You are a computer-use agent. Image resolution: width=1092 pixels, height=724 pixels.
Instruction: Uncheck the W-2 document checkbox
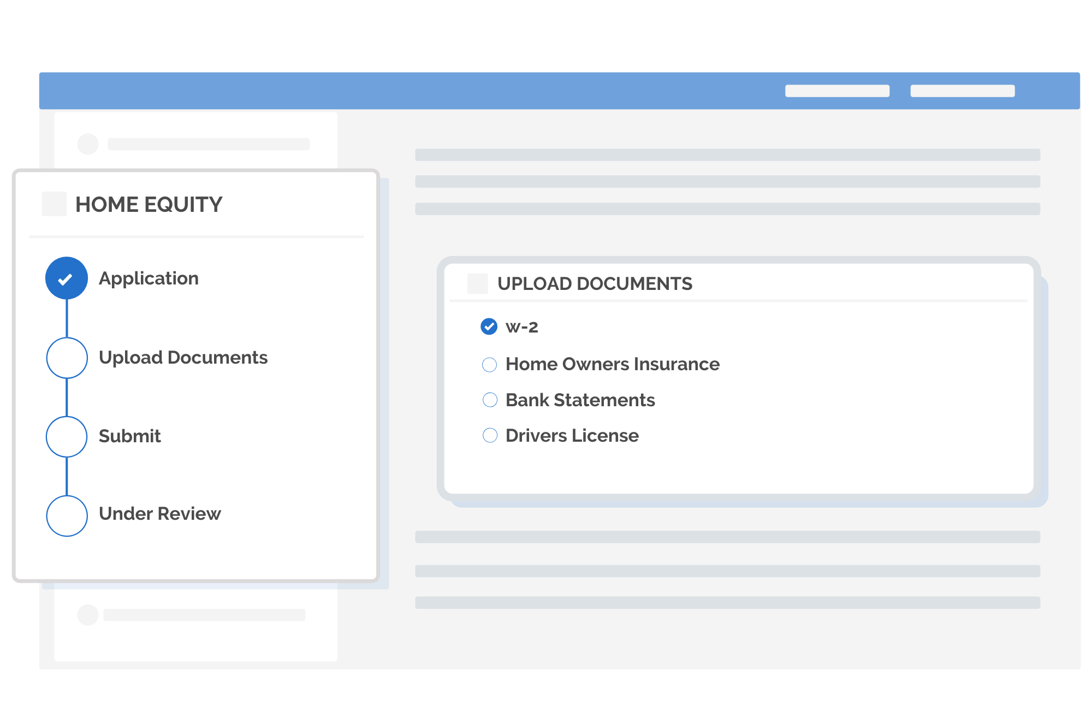pyautogui.click(x=489, y=327)
